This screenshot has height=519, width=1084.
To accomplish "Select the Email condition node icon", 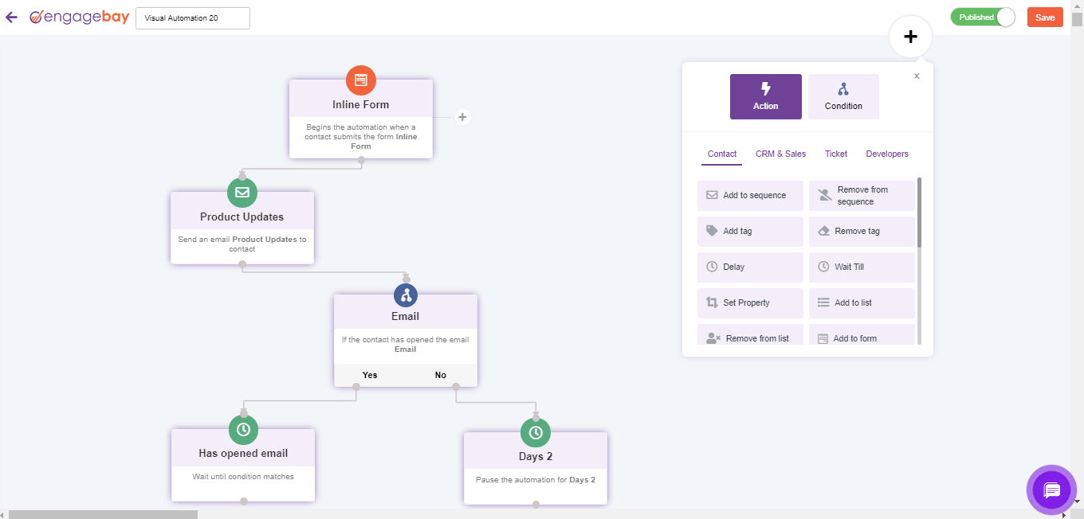I will pos(405,295).
